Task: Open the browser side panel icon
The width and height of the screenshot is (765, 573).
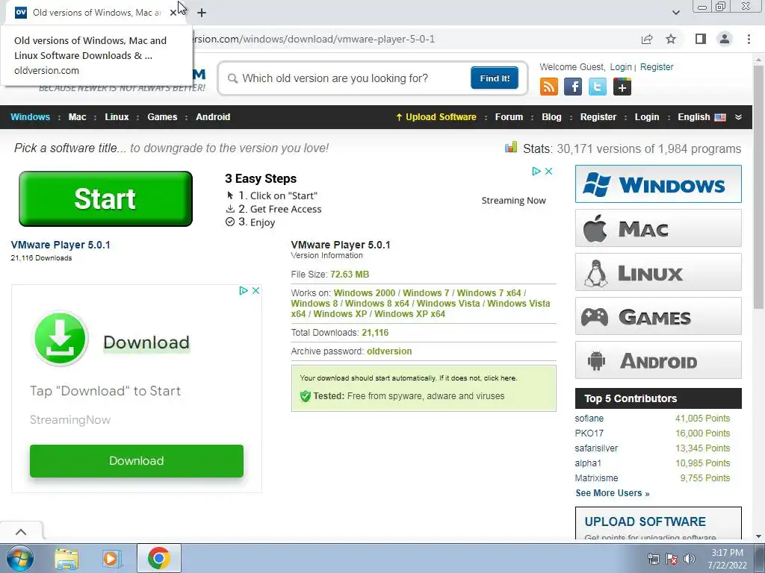Action: [x=701, y=39]
